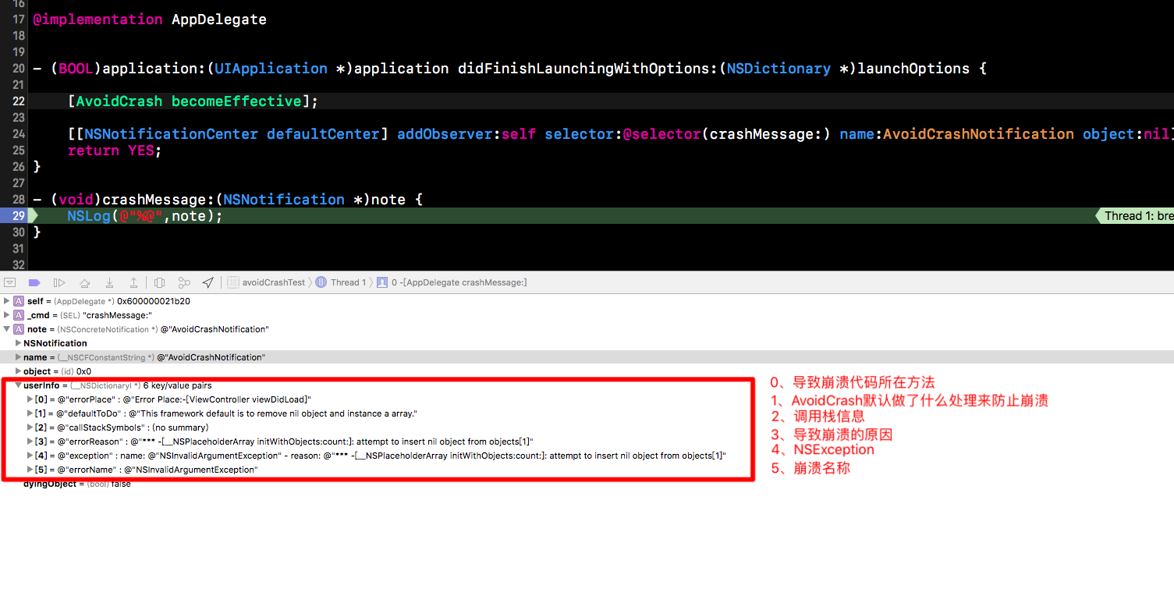Screen dimensions: 1174x603
Task: Collapse the note variable disclosure triangle
Action: tap(7, 329)
